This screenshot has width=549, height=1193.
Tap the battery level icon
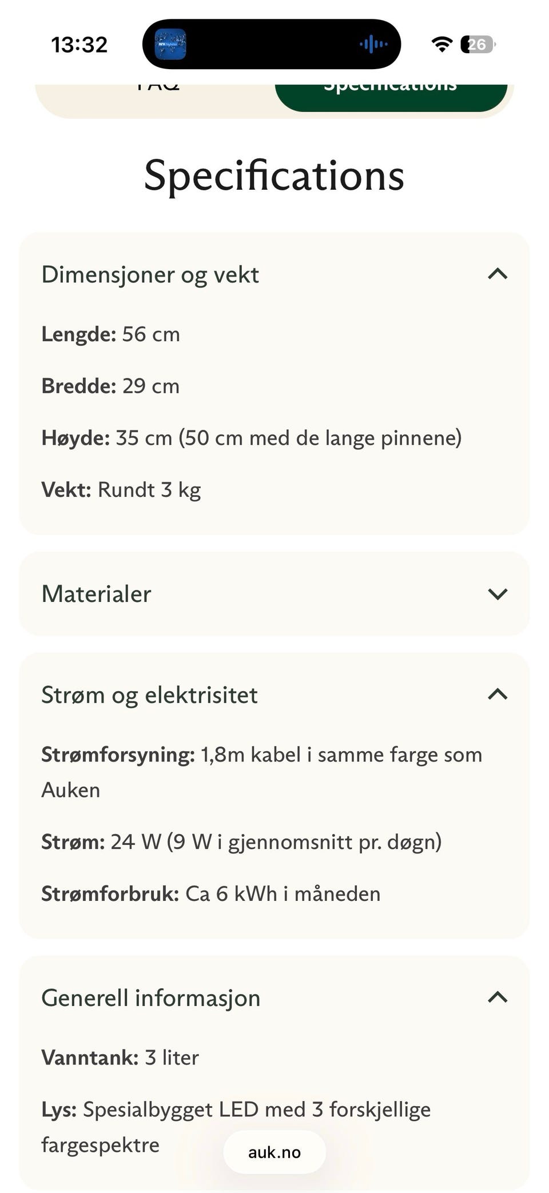(x=478, y=44)
